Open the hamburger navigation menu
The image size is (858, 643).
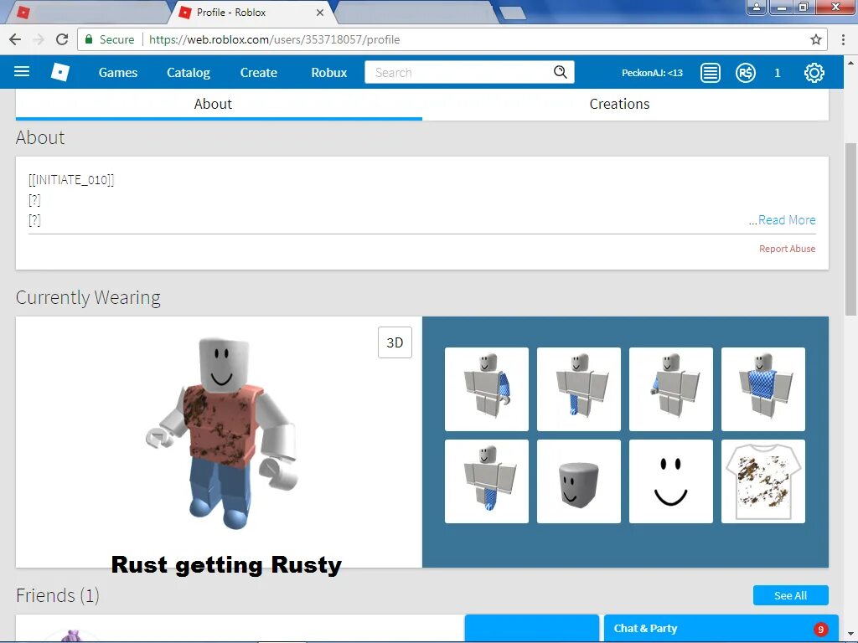22,72
